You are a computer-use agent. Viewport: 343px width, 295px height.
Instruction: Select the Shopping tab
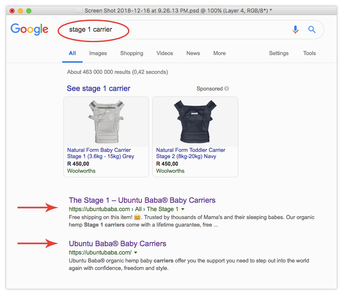tap(131, 53)
